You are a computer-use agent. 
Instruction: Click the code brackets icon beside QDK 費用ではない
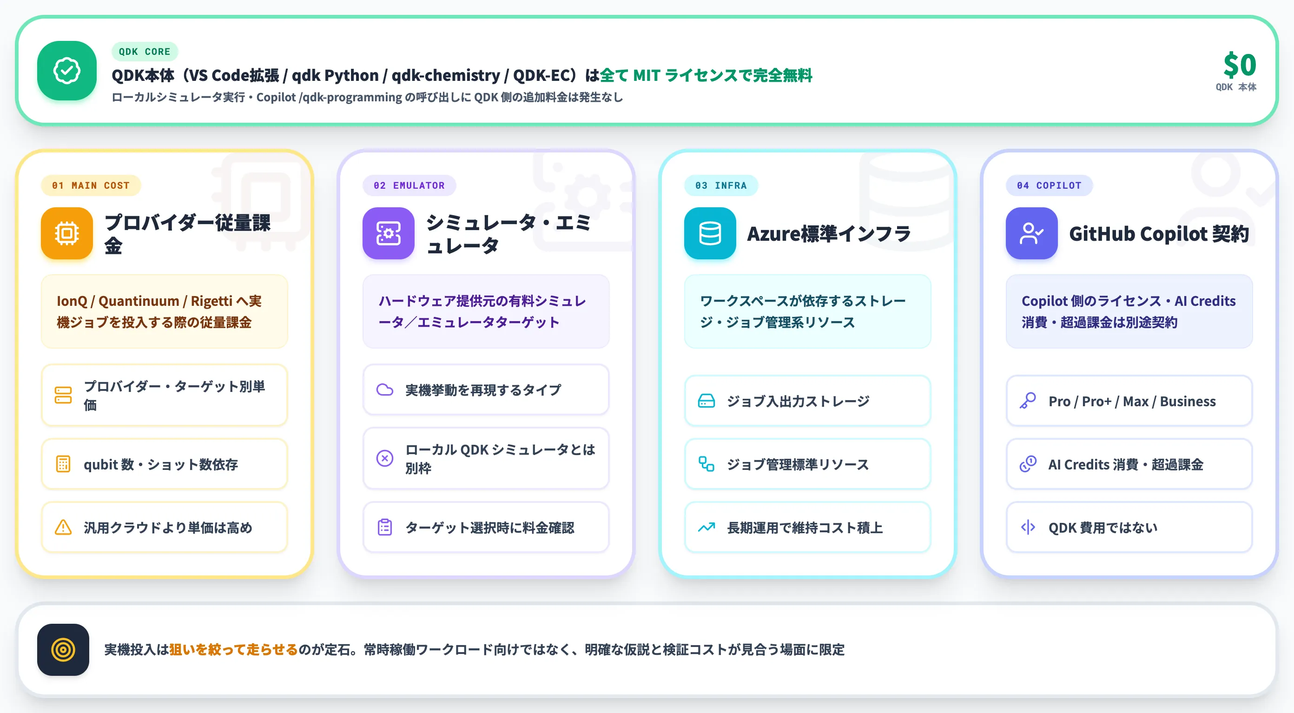(x=1028, y=527)
